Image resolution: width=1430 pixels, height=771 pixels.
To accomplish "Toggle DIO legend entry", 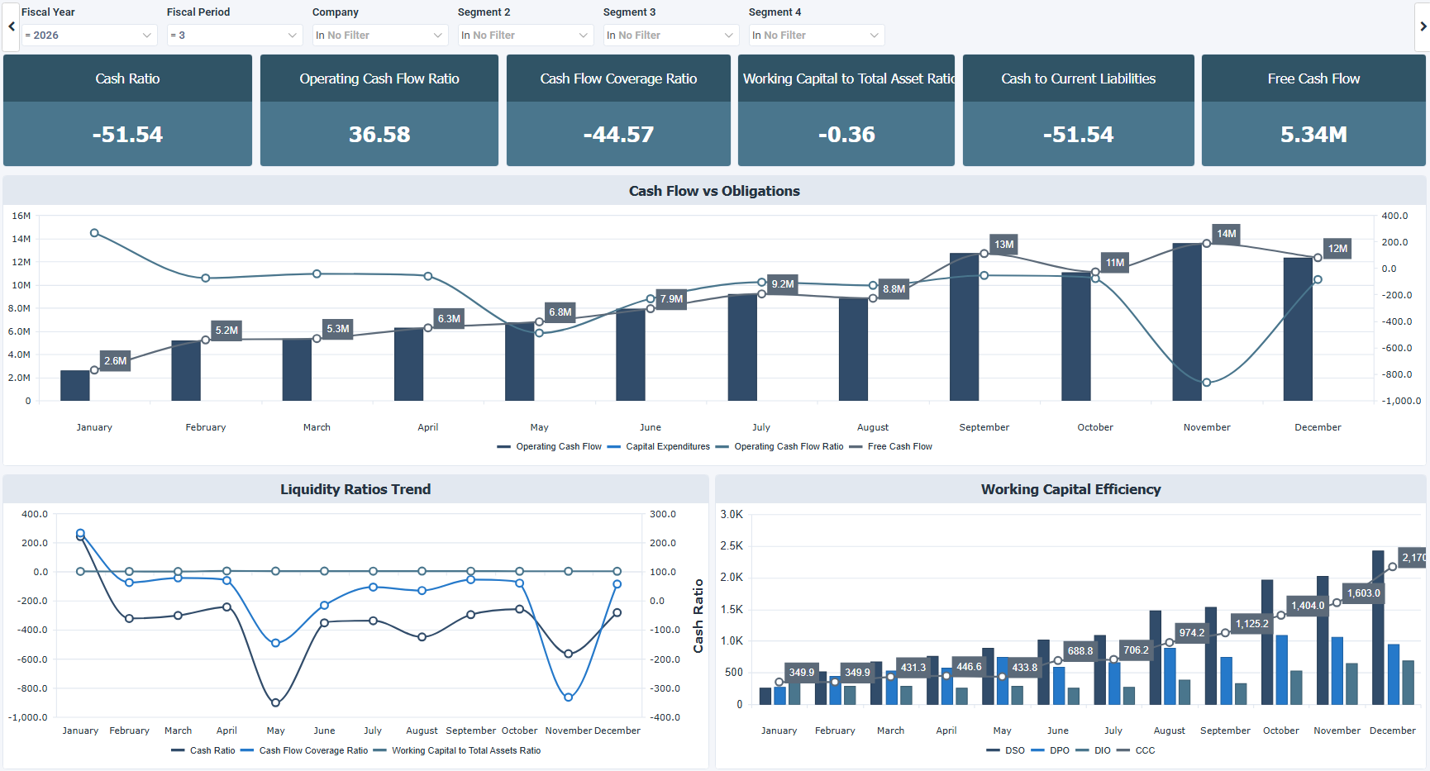I will (1094, 751).
